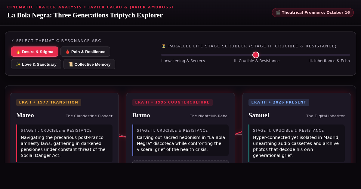Select the Desire & Stigma arc
This screenshot has height=189, width=361.
point(35,52)
